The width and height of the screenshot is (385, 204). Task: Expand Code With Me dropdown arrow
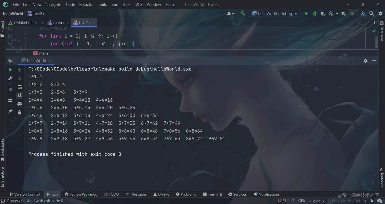click(233, 14)
